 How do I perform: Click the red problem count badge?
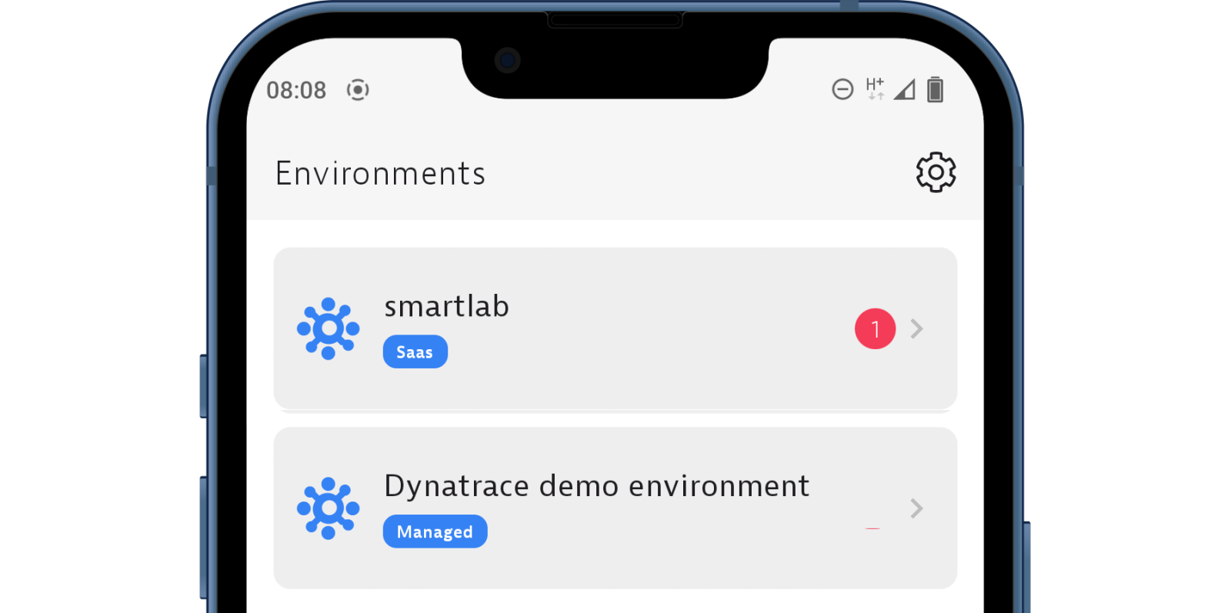tap(875, 329)
